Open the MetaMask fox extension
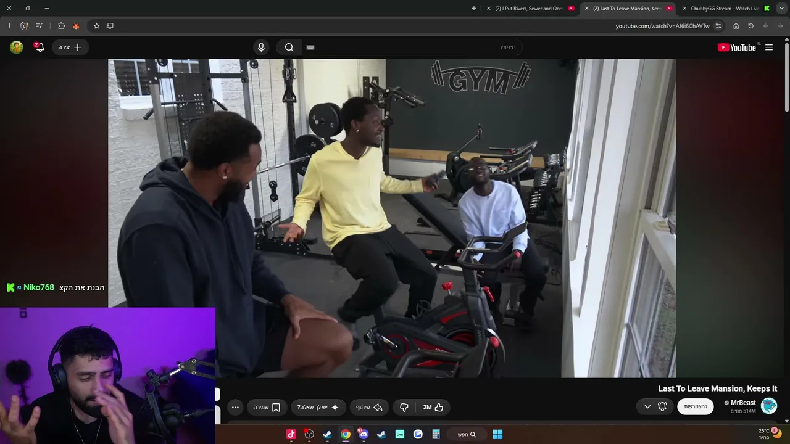The height and width of the screenshot is (444, 790). point(76,26)
